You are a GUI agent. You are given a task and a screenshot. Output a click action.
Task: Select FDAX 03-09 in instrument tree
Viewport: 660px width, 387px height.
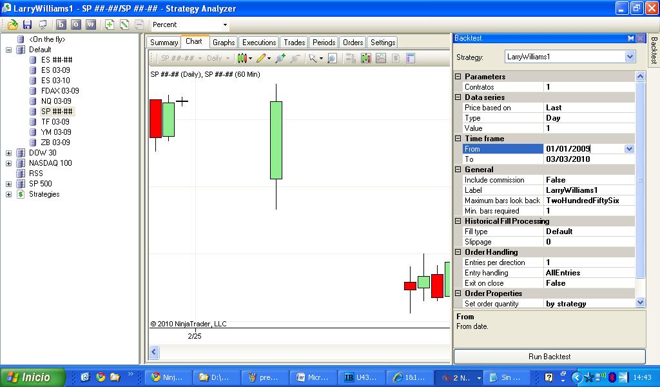coord(60,90)
